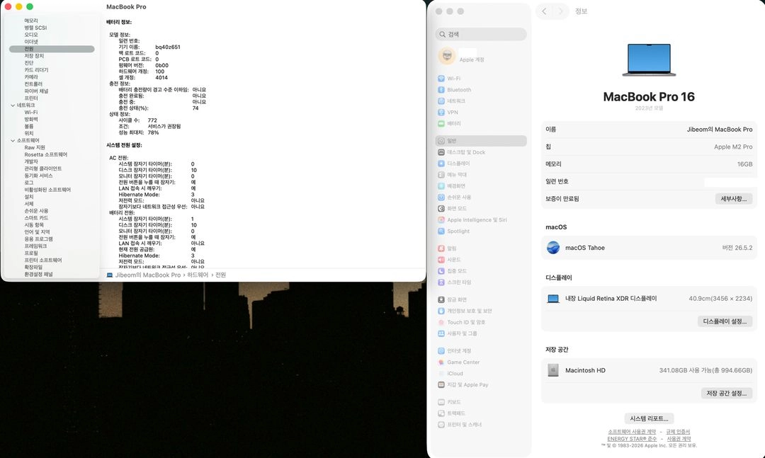Image resolution: width=765 pixels, height=458 pixels.
Task: Open Bluetooth icon in System Settings sidebar
Action: pos(441,90)
